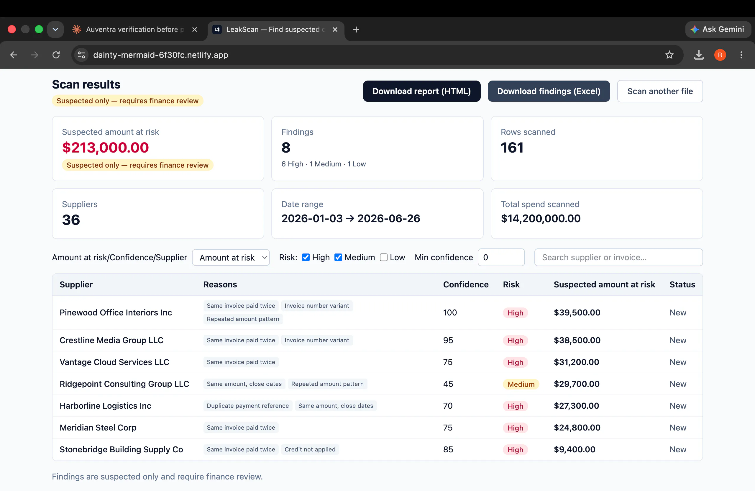
Task: Click the Min confidence number field
Action: [500, 257]
